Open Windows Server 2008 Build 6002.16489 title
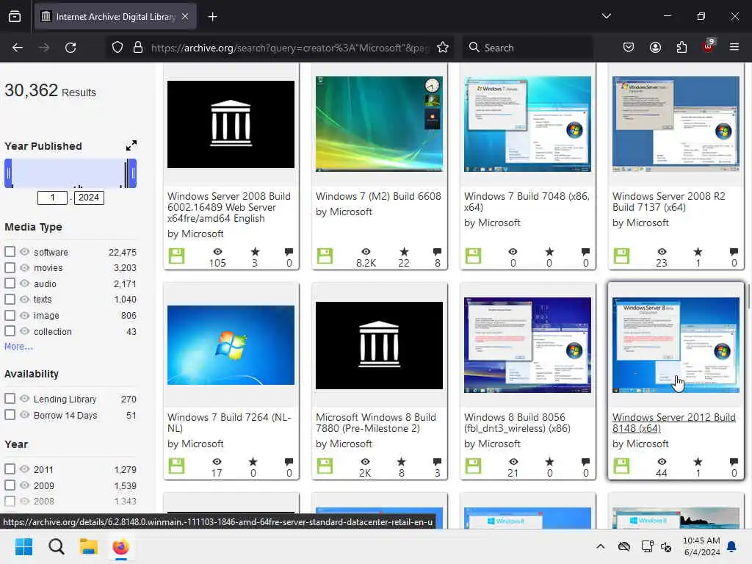752x564 pixels. point(229,207)
